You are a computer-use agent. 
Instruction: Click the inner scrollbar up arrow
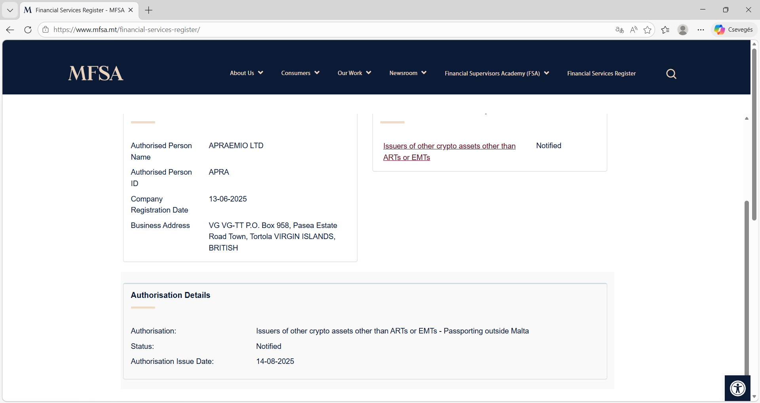(747, 119)
